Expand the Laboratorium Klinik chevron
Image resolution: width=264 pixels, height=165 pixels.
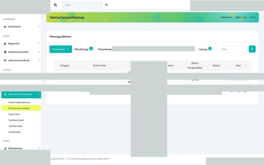click(39, 60)
